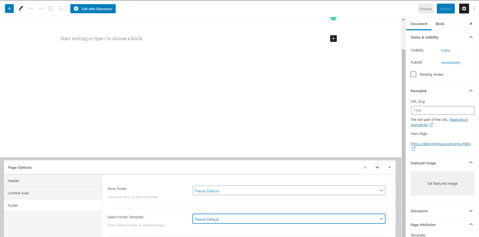Click the Undo arrow icon

(x=30, y=8)
